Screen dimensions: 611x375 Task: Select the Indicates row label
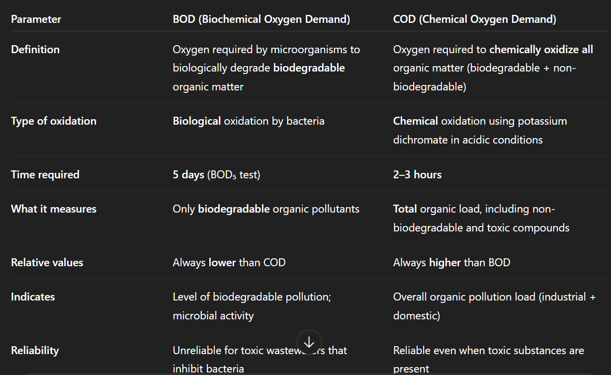click(x=33, y=297)
